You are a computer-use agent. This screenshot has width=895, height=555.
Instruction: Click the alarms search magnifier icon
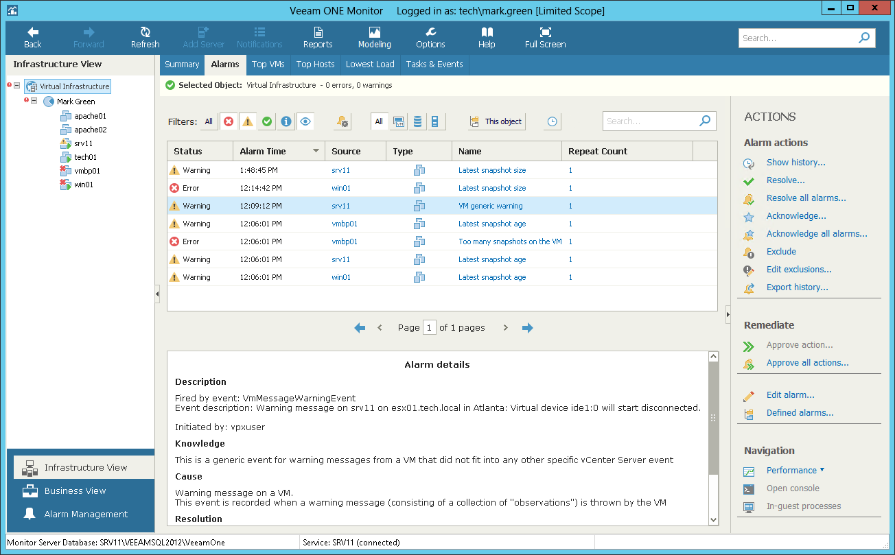tap(705, 121)
